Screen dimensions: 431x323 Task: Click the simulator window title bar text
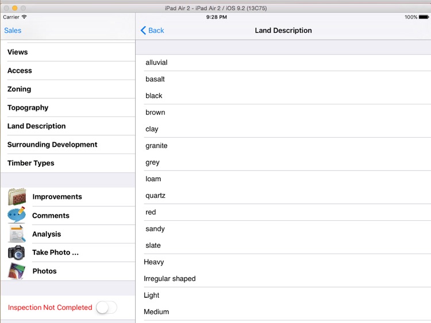[215, 8]
